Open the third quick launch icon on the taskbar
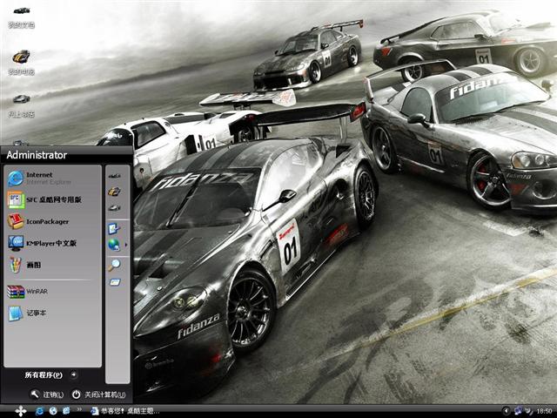 [x=66, y=411]
